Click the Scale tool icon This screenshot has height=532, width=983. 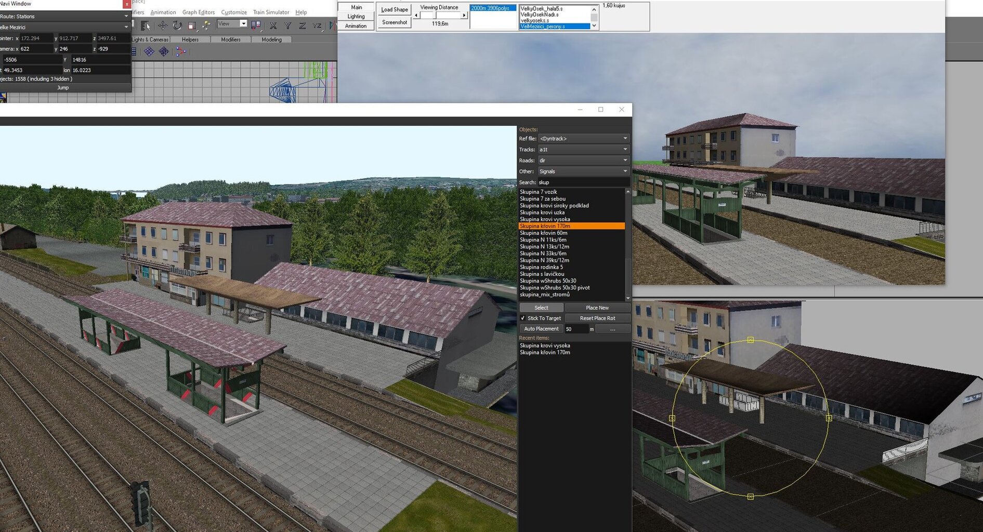191,25
